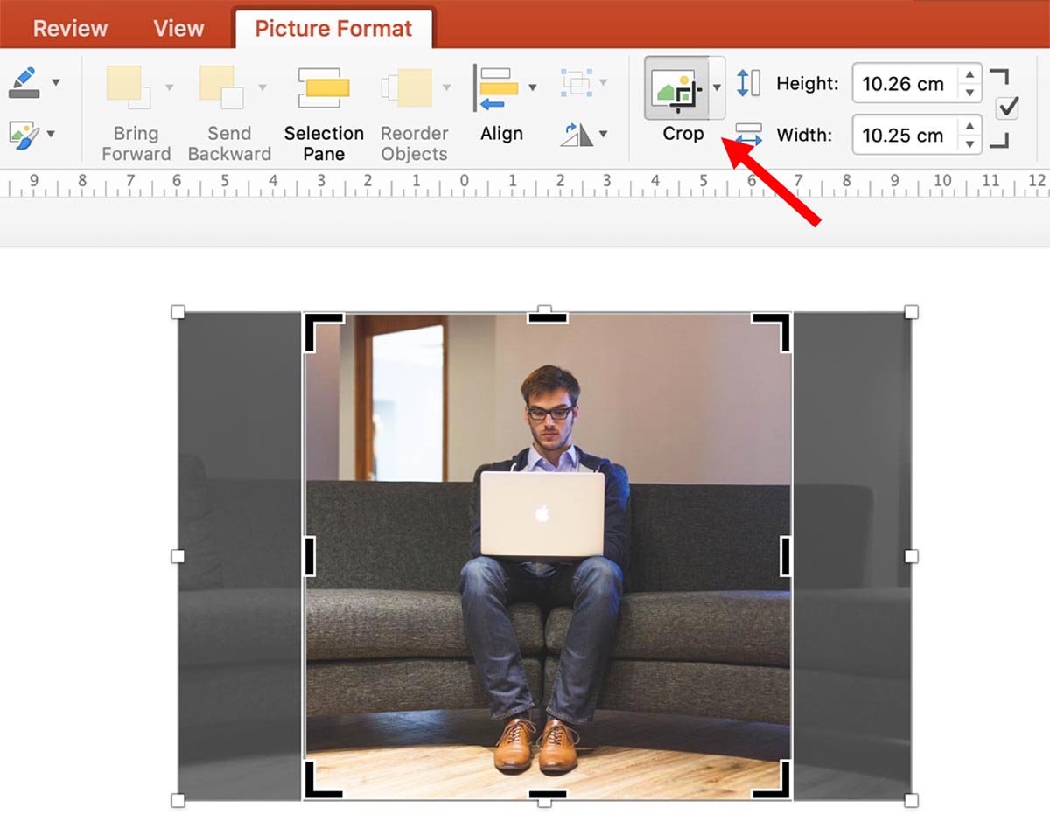Click the bottom-left image sizing handle
Screen dimensions: 1050x814
coord(178,800)
